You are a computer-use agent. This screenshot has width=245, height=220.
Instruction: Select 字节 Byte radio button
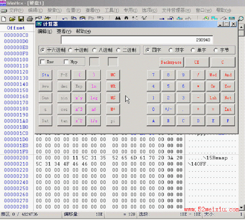[216, 50]
